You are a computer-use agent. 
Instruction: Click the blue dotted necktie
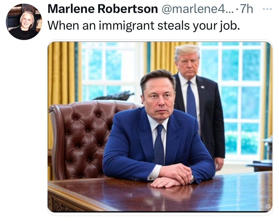(x=159, y=144)
